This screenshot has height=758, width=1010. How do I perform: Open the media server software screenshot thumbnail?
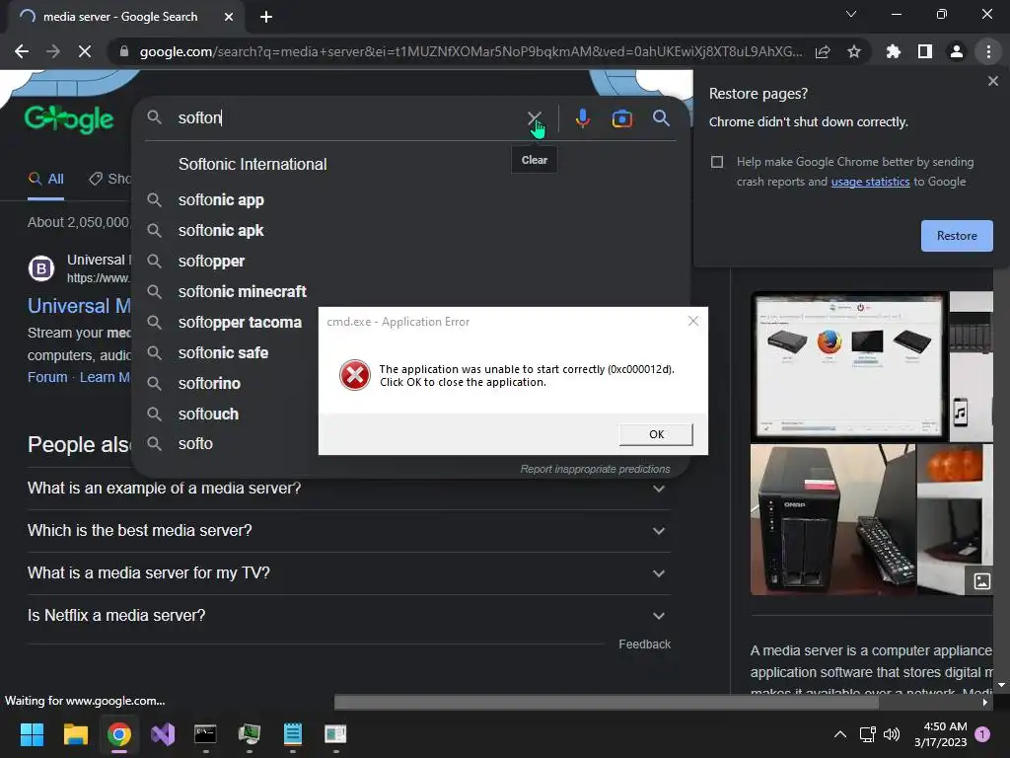coord(849,365)
